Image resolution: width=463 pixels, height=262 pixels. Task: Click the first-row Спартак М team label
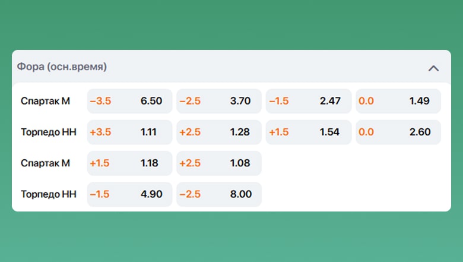[x=45, y=101]
